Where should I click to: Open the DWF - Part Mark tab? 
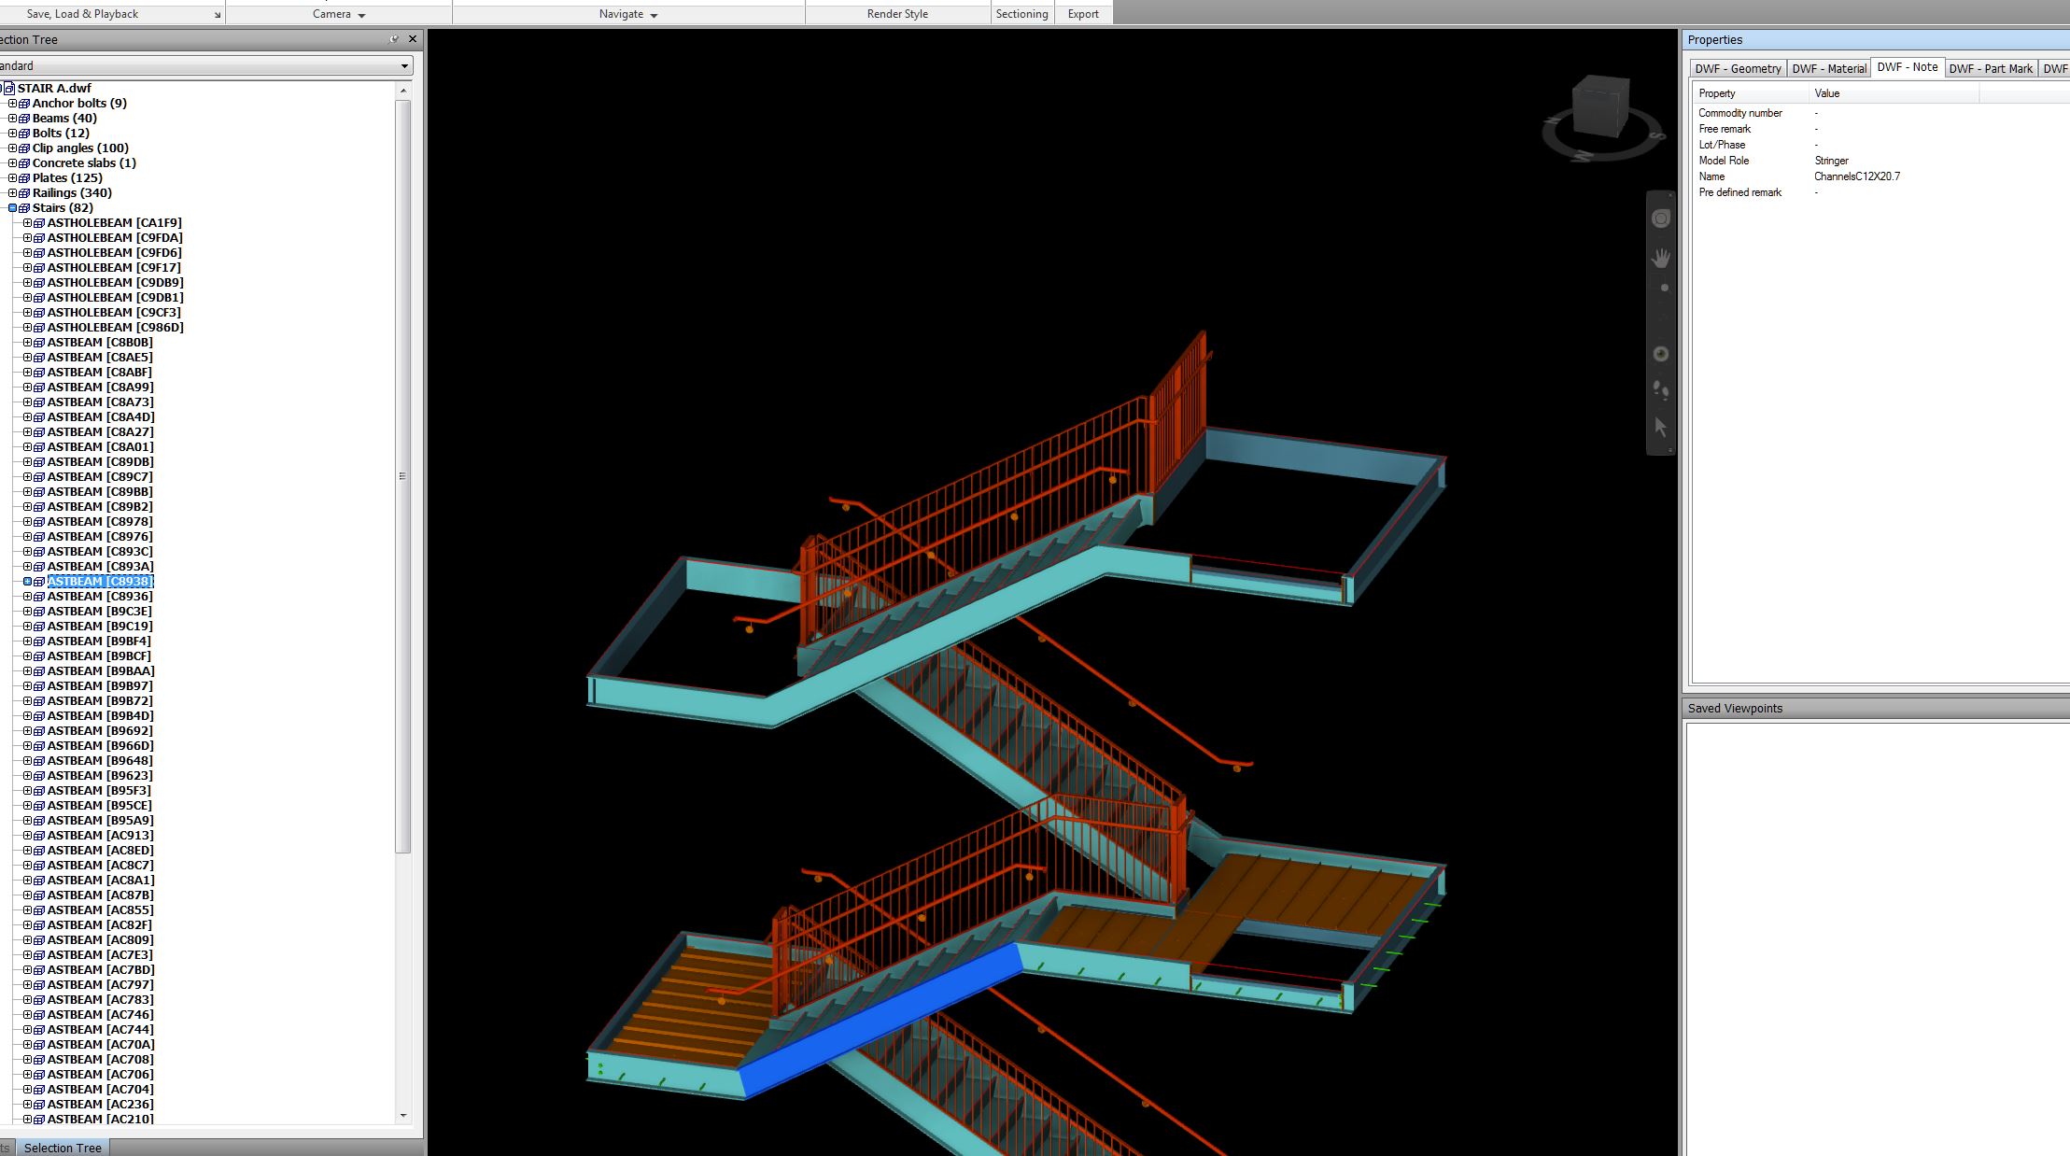click(1992, 67)
